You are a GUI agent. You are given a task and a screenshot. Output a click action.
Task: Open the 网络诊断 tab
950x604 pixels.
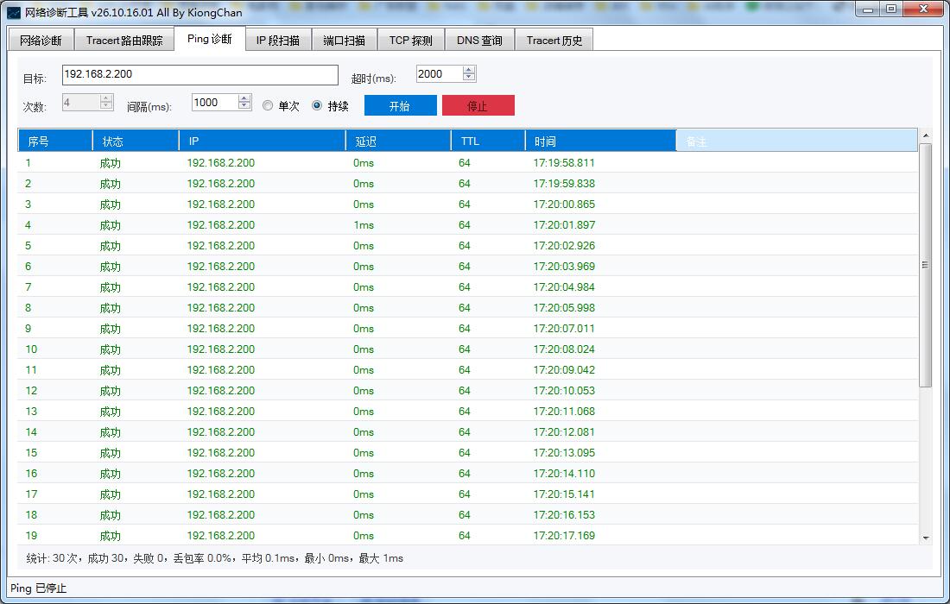(41, 41)
